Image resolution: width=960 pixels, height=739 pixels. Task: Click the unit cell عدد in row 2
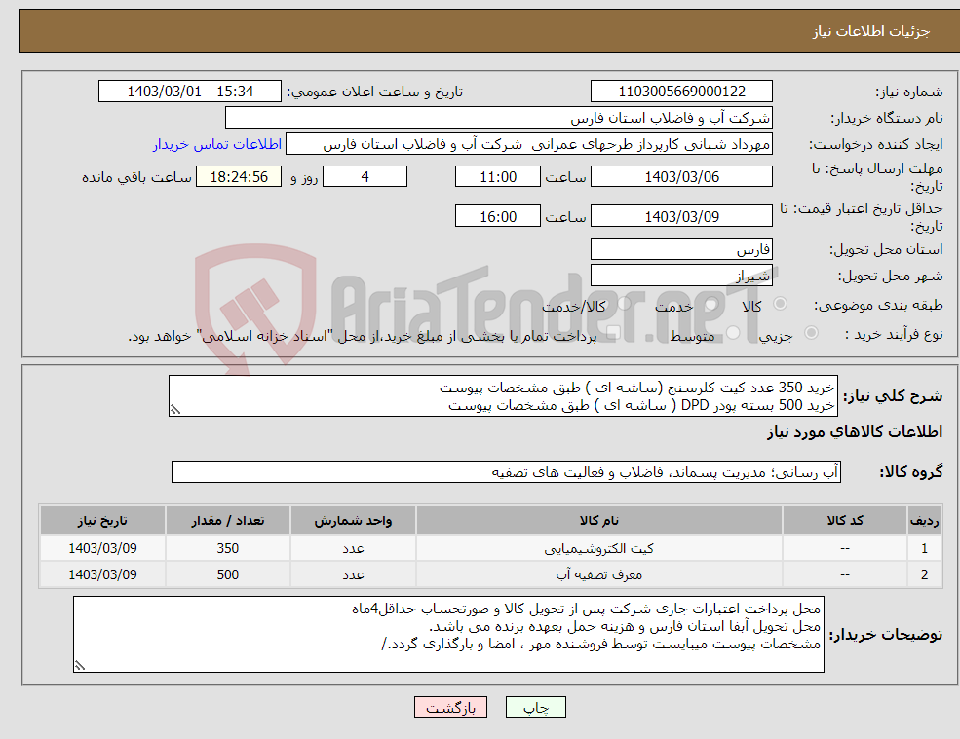[353, 574]
